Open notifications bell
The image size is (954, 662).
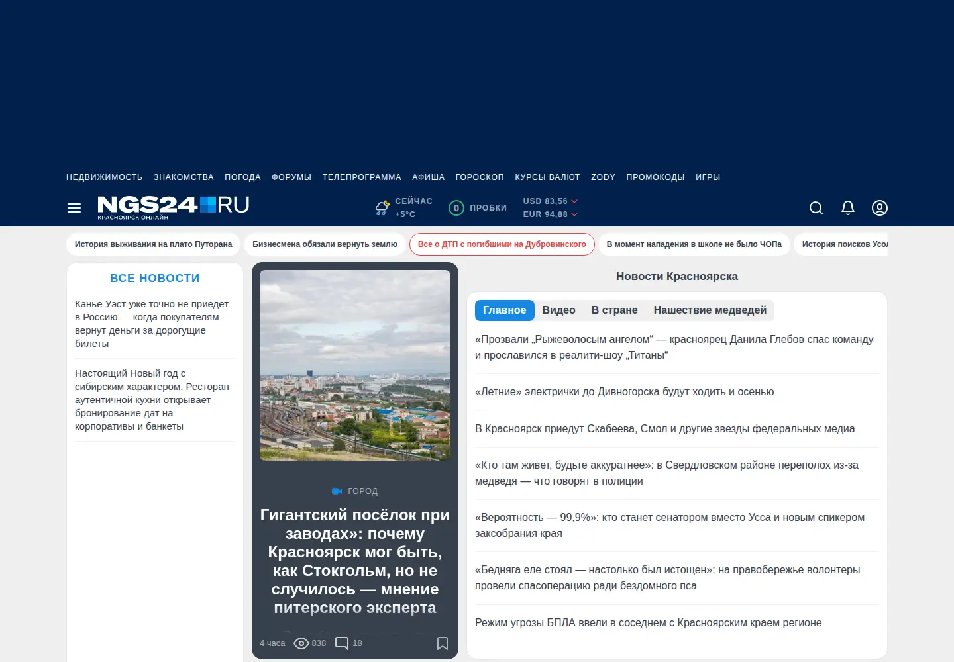click(x=848, y=208)
